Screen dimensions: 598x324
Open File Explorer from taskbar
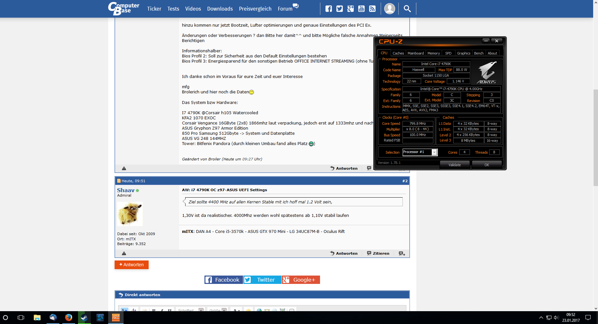[37, 318]
